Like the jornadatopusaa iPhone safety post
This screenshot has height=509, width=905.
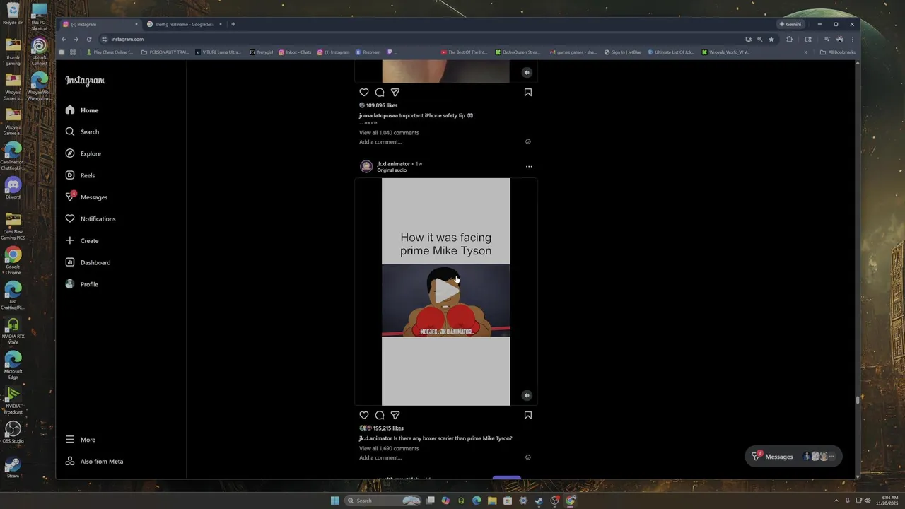coord(364,93)
